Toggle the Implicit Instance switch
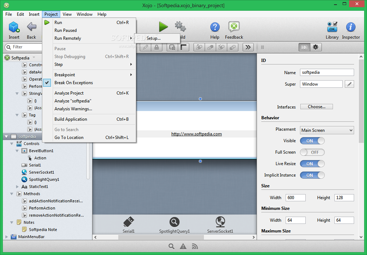Viewport: 367px width, 255px height. [312, 175]
